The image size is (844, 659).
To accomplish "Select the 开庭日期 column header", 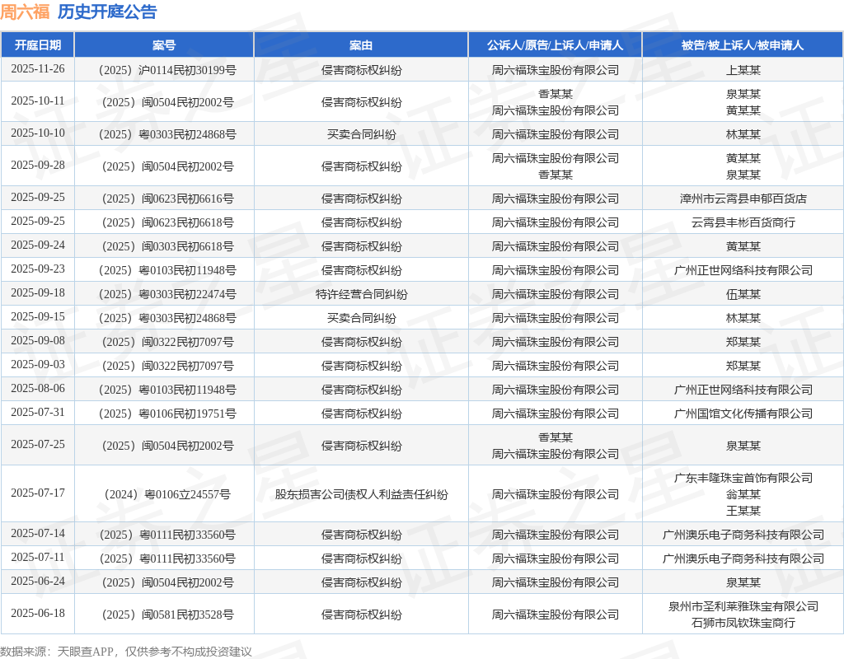I will point(38,45).
